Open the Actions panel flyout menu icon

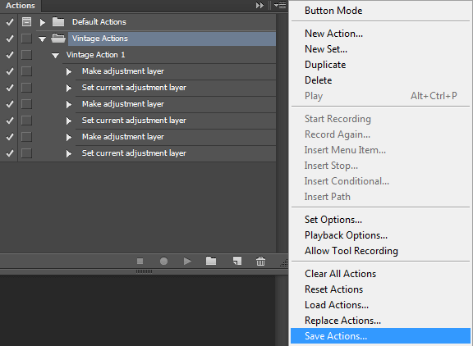tap(280, 6)
